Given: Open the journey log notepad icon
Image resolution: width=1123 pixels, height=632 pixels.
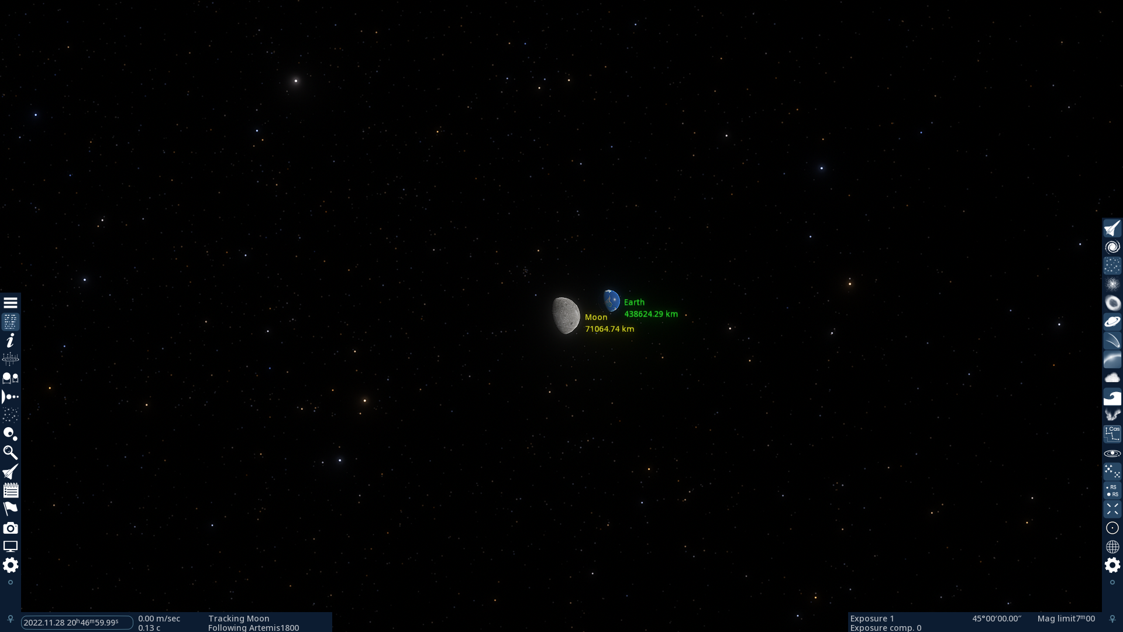Looking at the screenshot, I should [11, 490].
